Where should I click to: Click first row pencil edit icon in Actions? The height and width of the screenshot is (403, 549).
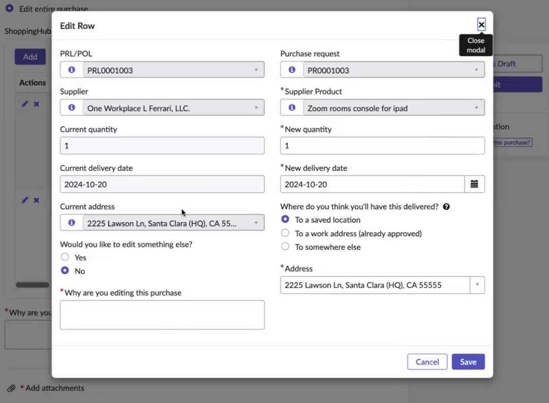24,104
